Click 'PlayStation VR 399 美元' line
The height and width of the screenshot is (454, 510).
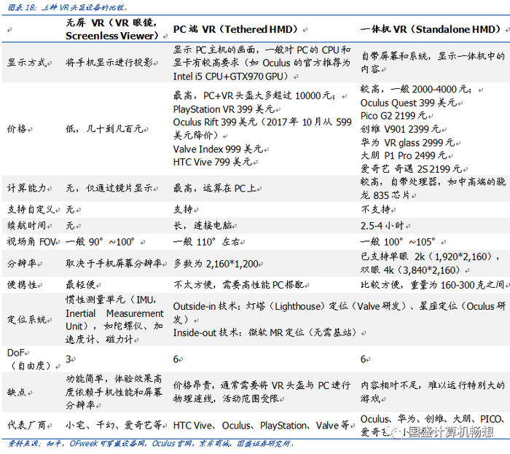(224, 109)
